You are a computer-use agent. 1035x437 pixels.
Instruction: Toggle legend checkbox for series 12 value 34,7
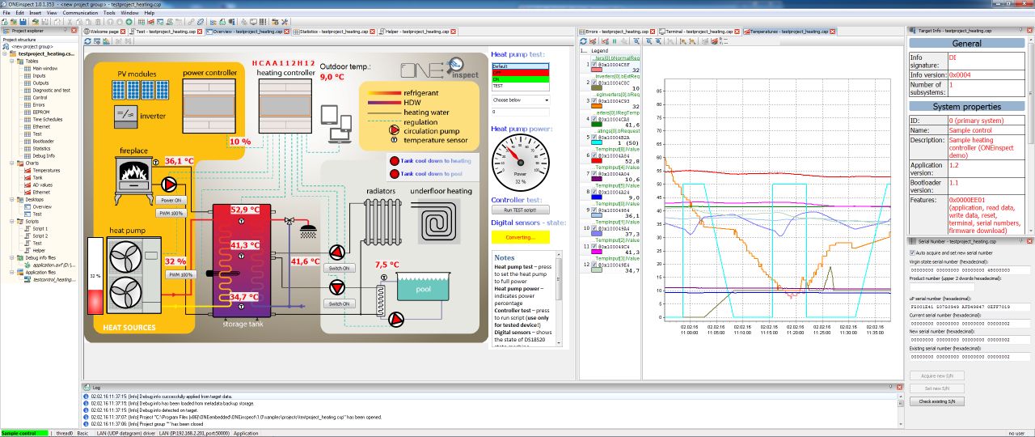click(594, 264)
